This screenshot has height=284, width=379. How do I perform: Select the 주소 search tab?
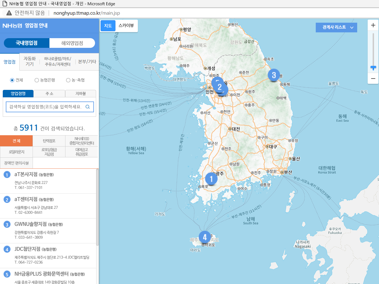click(x=49, y=93)
